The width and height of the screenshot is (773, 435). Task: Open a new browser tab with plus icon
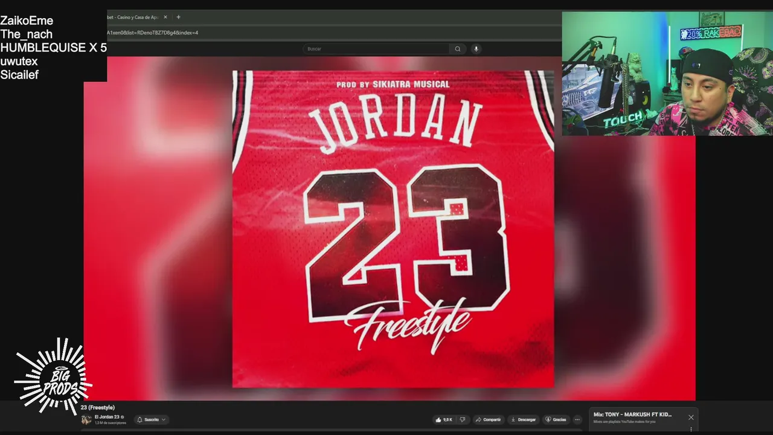(178, 17)
